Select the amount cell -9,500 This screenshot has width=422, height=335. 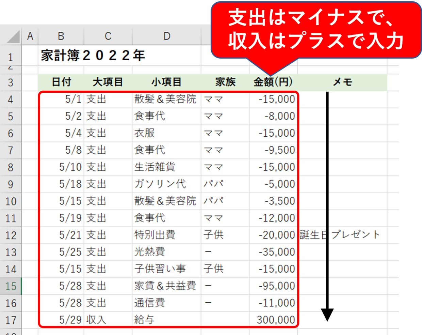pos(273,150)
